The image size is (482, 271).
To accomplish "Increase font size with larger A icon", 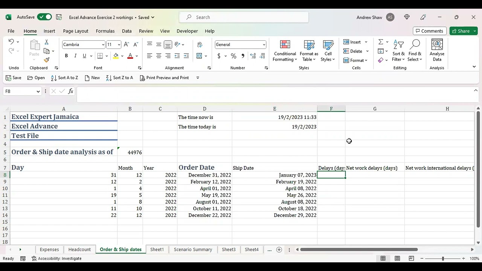I will click(x=127, y=44).
